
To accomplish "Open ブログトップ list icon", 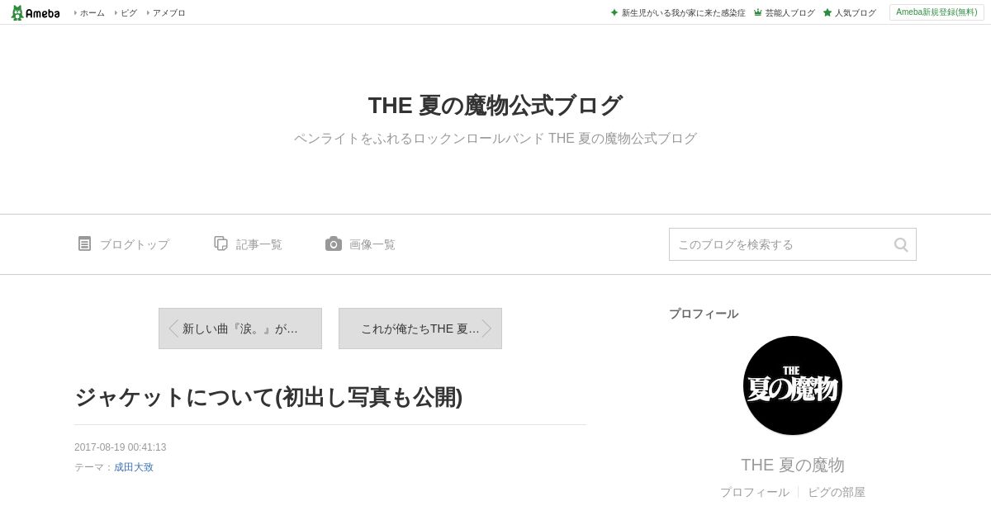I will click(x=84, y=243).
